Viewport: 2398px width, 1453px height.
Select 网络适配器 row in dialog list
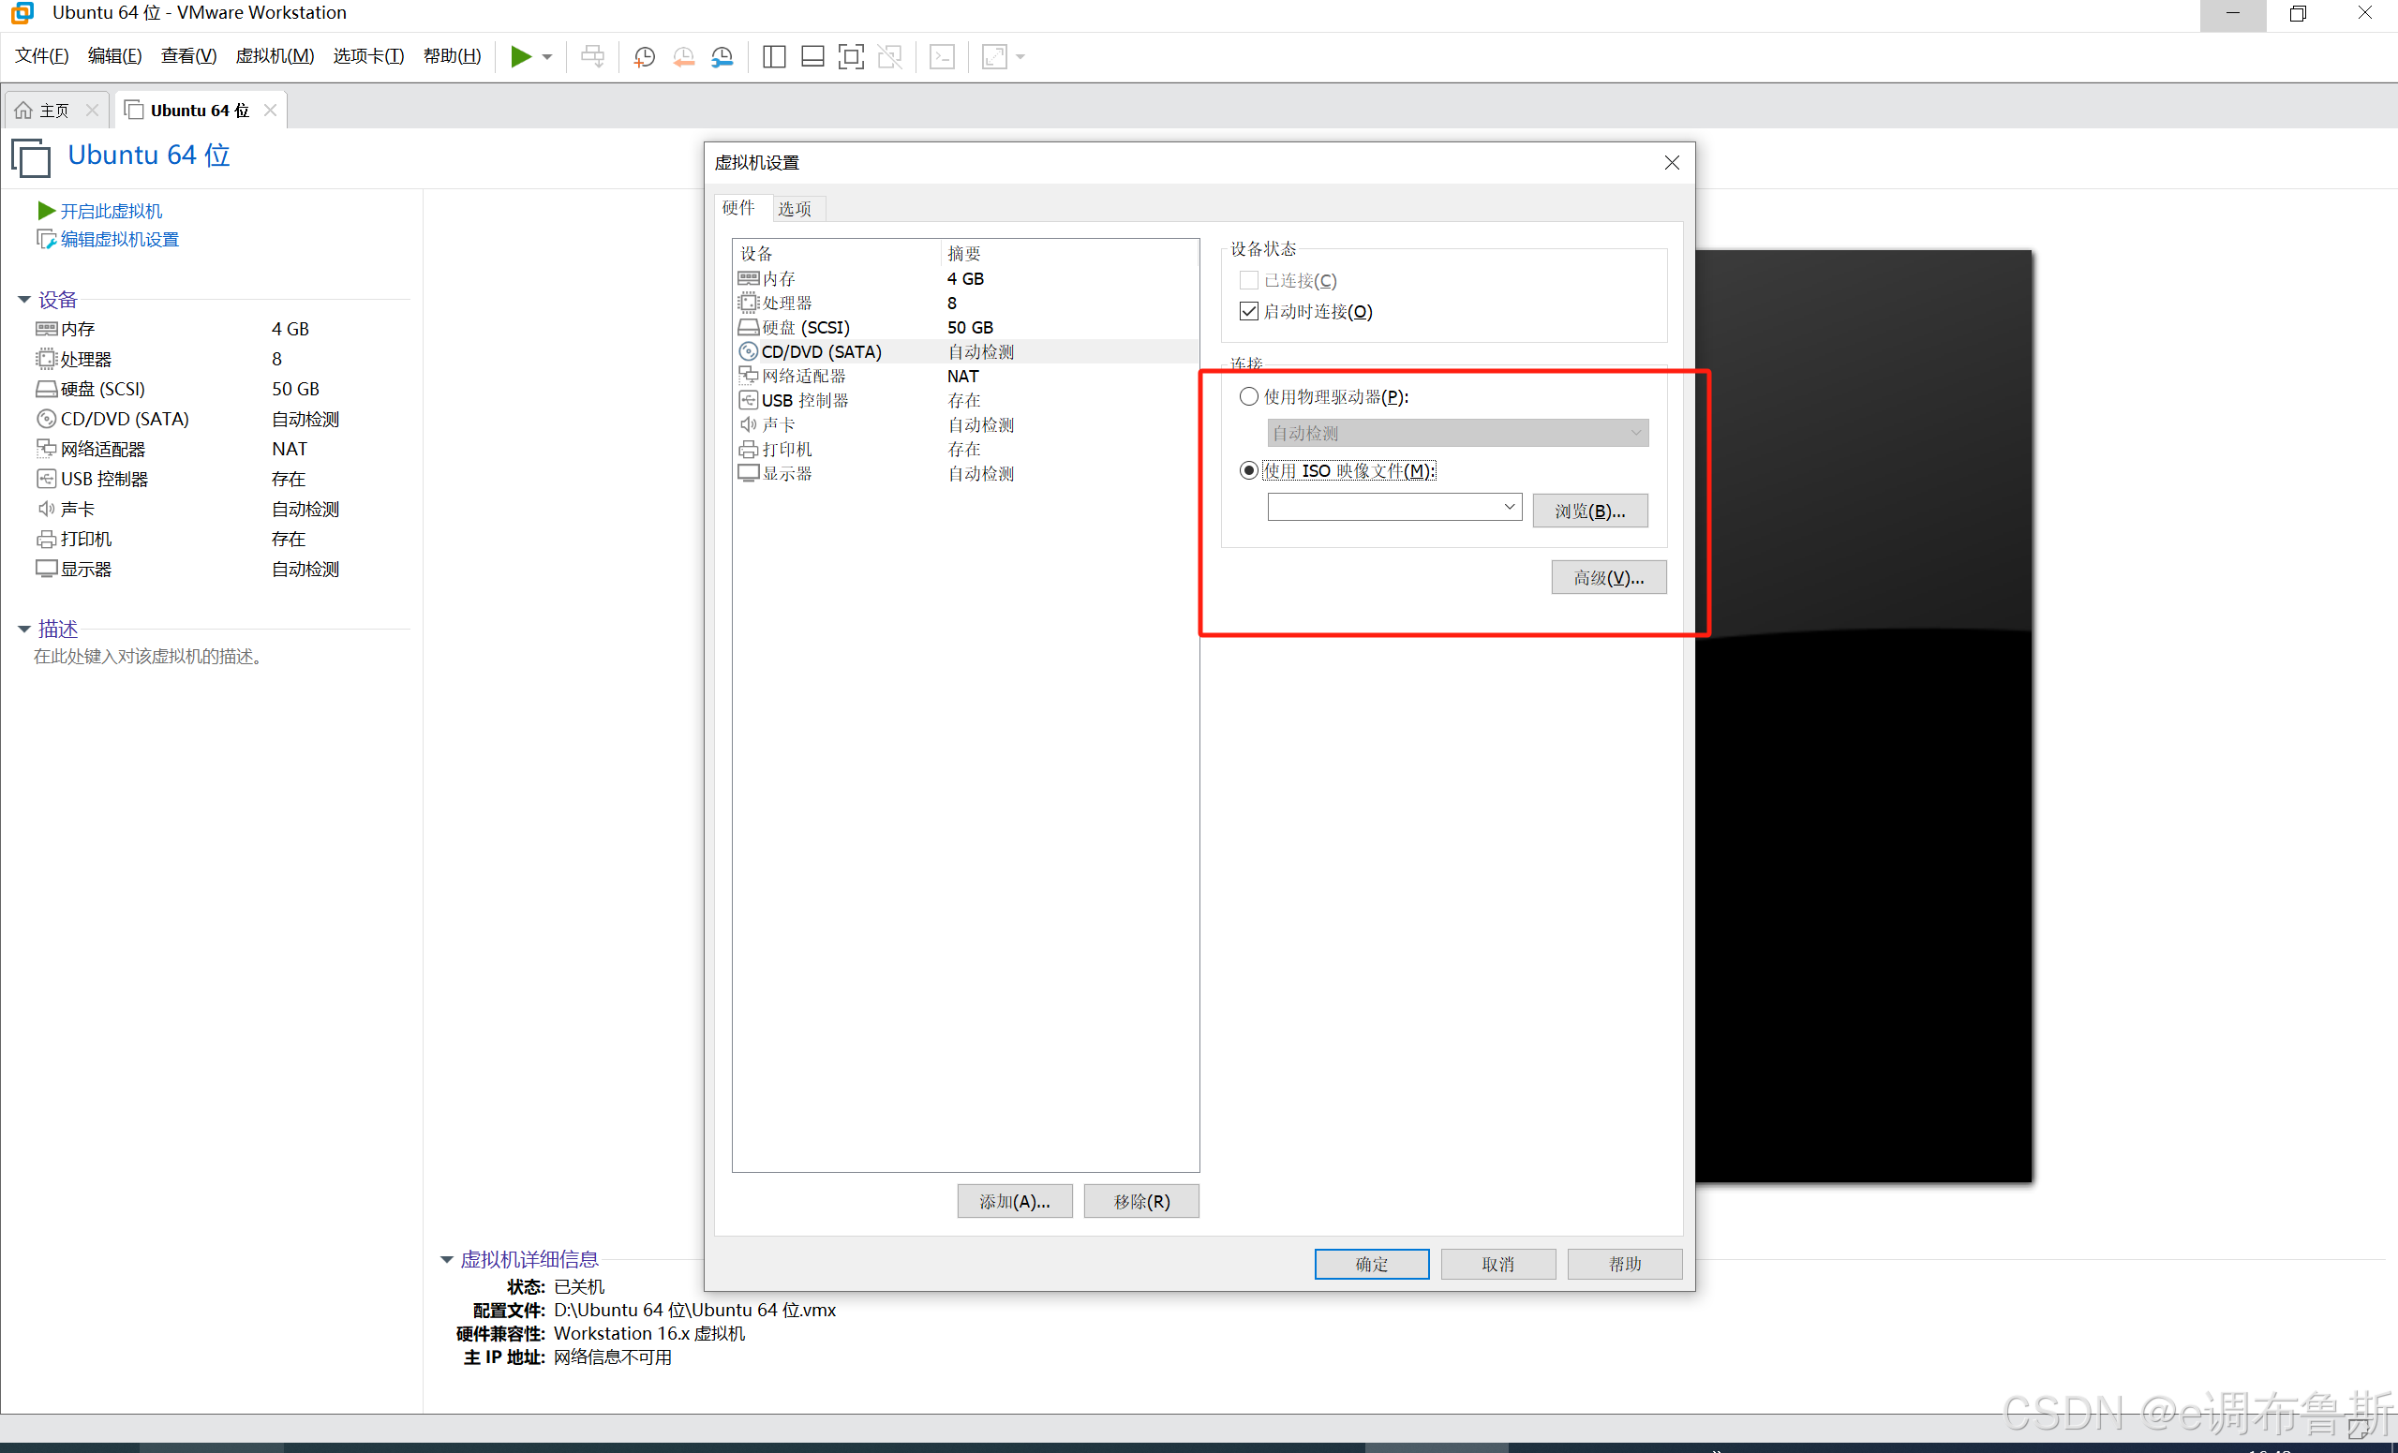point(965,376)
